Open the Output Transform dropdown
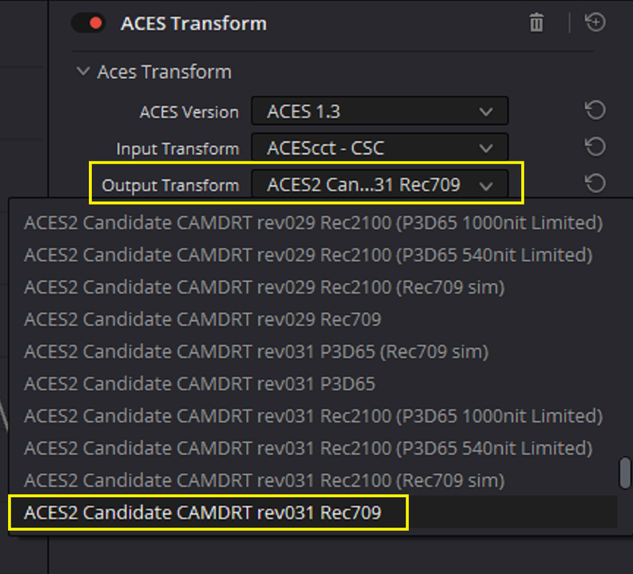Viewport: 633px width, 574px height. click(380, 184)
